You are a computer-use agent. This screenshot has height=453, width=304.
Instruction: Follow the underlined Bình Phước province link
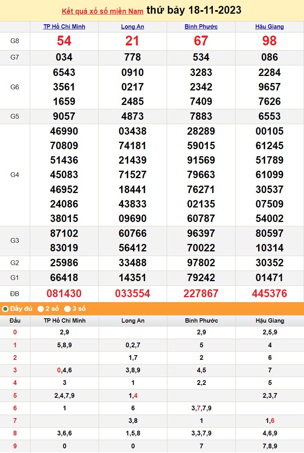pyautogui.click(x=201, y=27)
